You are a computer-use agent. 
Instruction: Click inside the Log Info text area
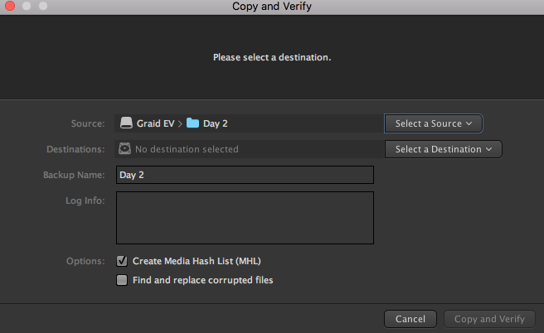(x=245, y=219)
